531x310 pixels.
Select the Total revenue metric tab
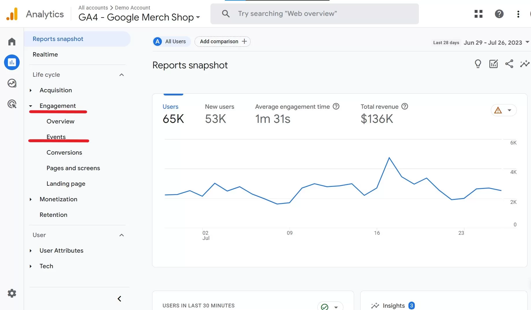pos(384,114)
